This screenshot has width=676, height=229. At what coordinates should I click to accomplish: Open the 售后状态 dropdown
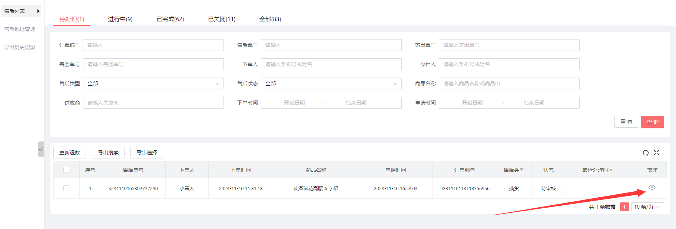click(x=331, y=83)
